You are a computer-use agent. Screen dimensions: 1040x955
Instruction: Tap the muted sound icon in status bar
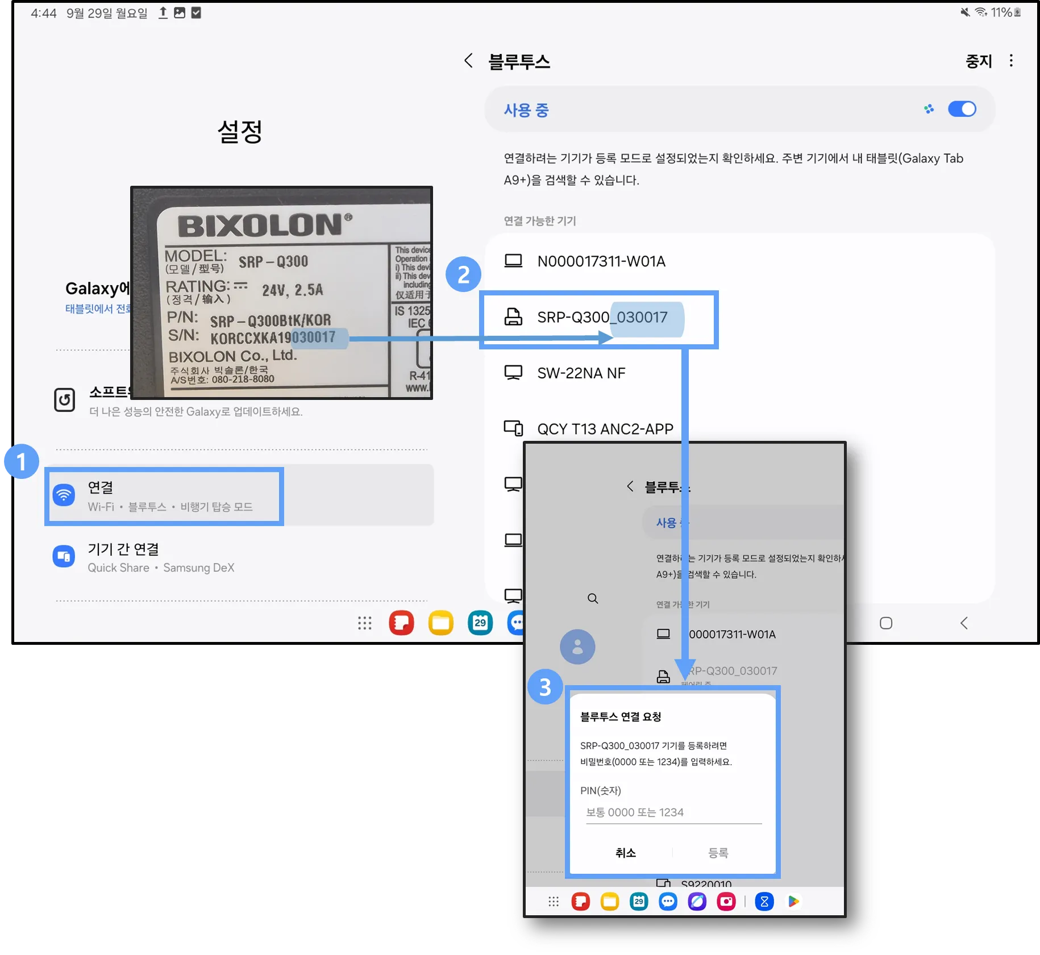tap(965, 12)
